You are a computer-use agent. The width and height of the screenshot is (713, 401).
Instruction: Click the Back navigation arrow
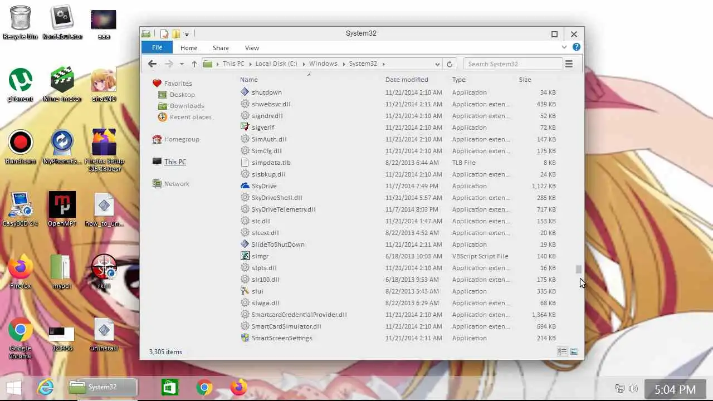[x=152, y=64]
